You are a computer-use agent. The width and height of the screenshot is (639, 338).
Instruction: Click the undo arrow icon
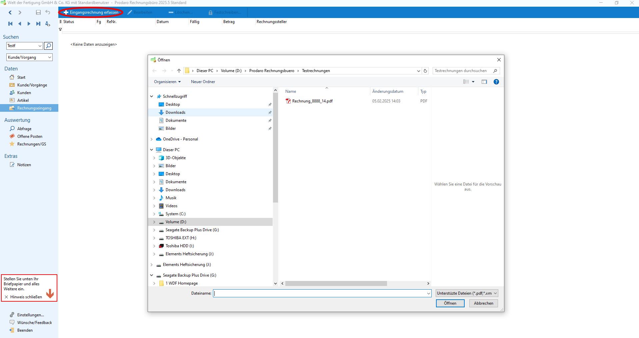[48, 12]
